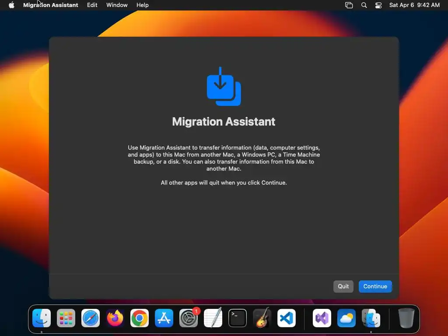
Task: Open the Weather app from the Dock
Action: tap(346, 318)
